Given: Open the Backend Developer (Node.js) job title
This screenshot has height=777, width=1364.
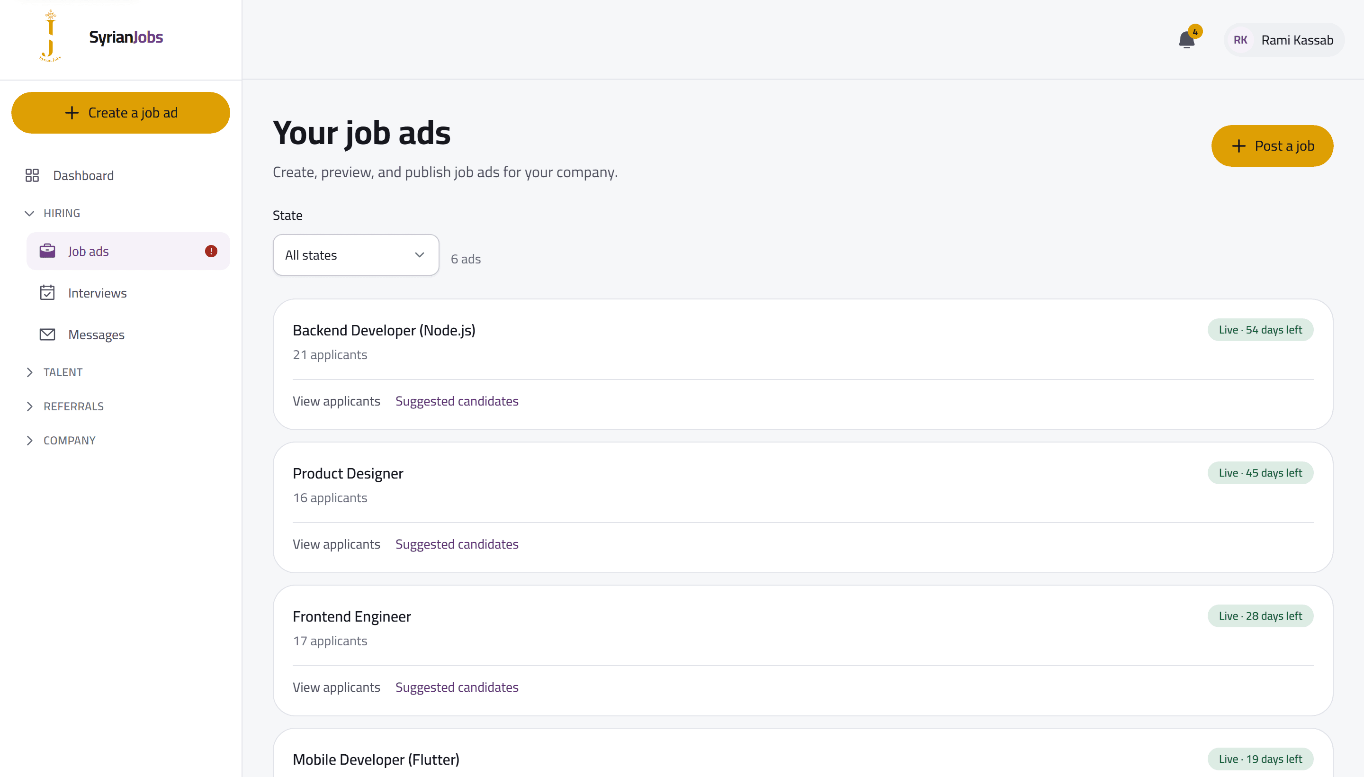Looking at the screenshot, I should pyautogui.click(x=384, y=330).
